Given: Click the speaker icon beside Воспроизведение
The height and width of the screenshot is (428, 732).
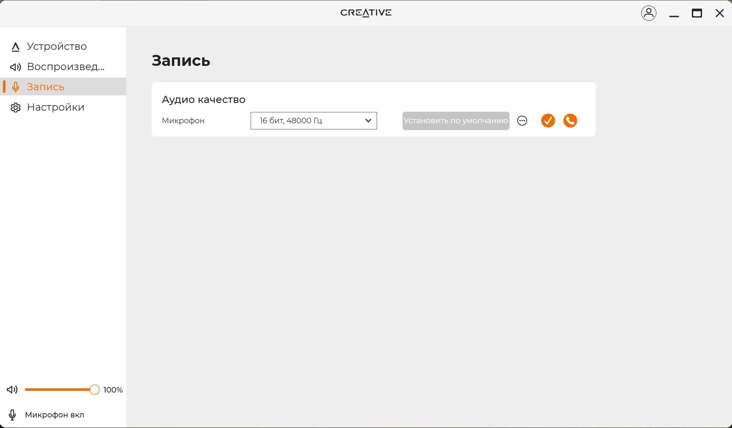Looking at the screenshot, I should click(x=16, y=67).
